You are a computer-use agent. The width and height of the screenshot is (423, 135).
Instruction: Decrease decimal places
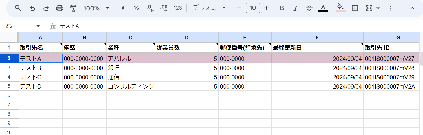point(150,8)
